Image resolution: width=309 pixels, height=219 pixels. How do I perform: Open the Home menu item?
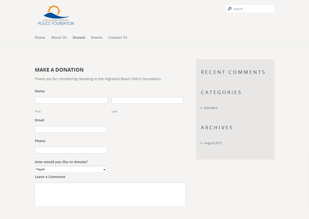click(40, 38)
